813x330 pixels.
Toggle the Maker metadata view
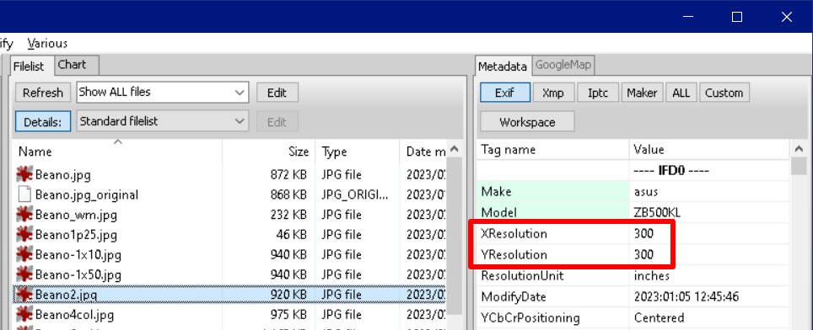point(642,93)
